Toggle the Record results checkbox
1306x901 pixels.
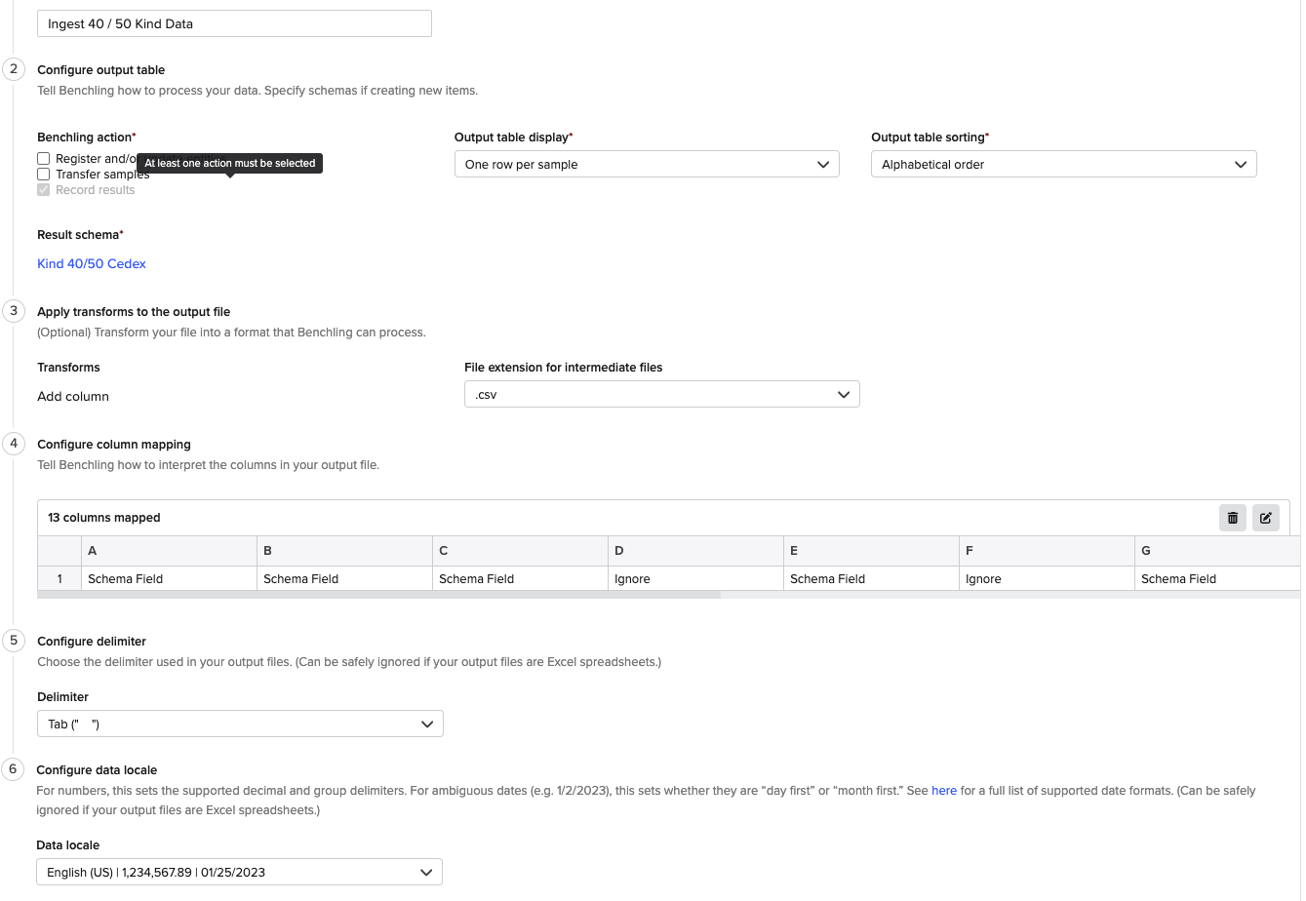click(x=43, y=189)
